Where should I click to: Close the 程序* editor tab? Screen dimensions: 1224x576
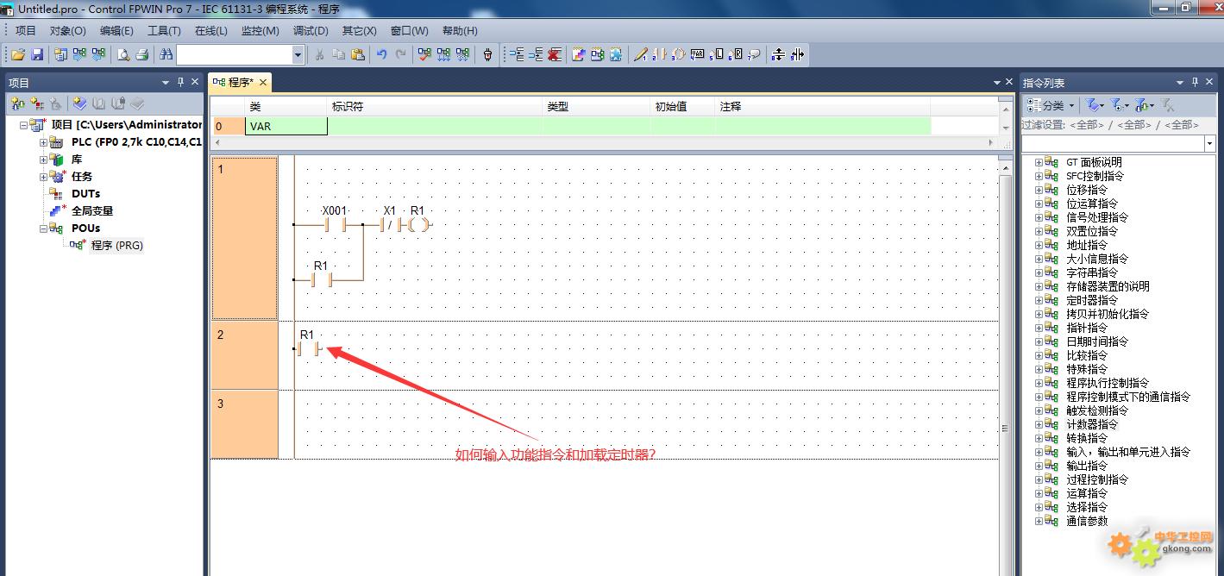tap(263, 82)
